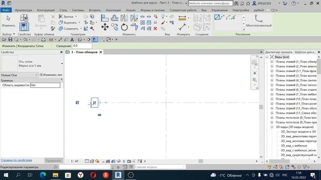Launch Opera from the taskbar
Image resolution: width=321 pixels, height=180 pixels.
tap(93, 175)
